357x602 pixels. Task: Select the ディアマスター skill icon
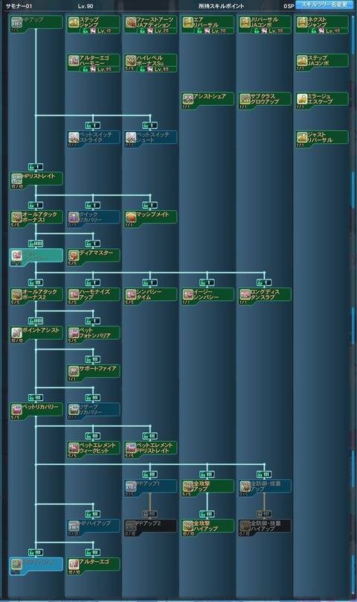pyautogui.click(x=73, y=256)
